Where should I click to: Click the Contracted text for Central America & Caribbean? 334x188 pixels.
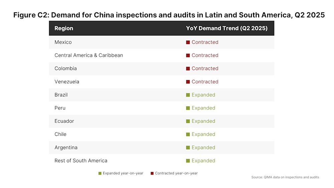tap(205, 55)
